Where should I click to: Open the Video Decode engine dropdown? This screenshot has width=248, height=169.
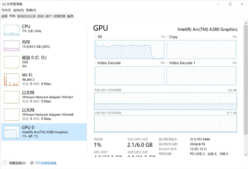coord(96,63)
